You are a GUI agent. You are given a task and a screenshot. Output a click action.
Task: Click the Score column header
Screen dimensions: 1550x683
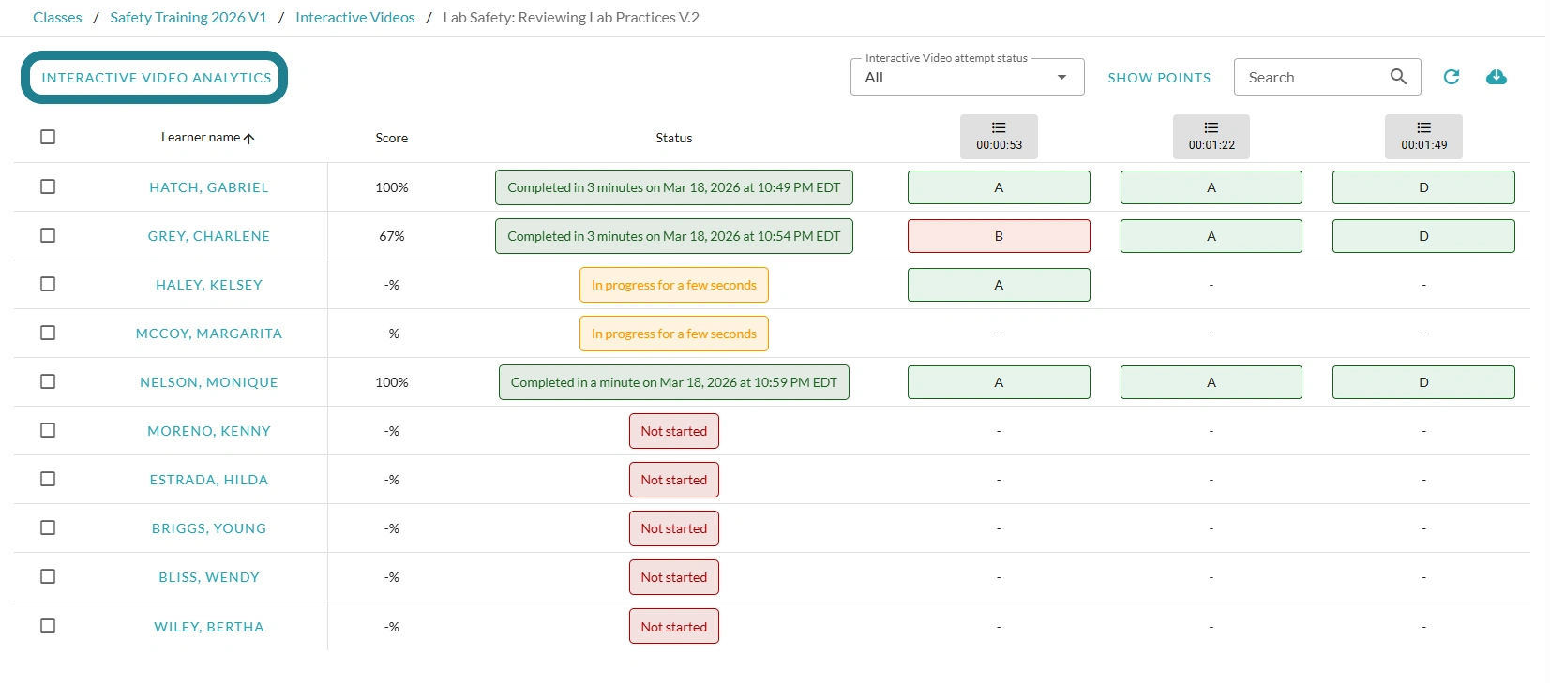point(392,138)
